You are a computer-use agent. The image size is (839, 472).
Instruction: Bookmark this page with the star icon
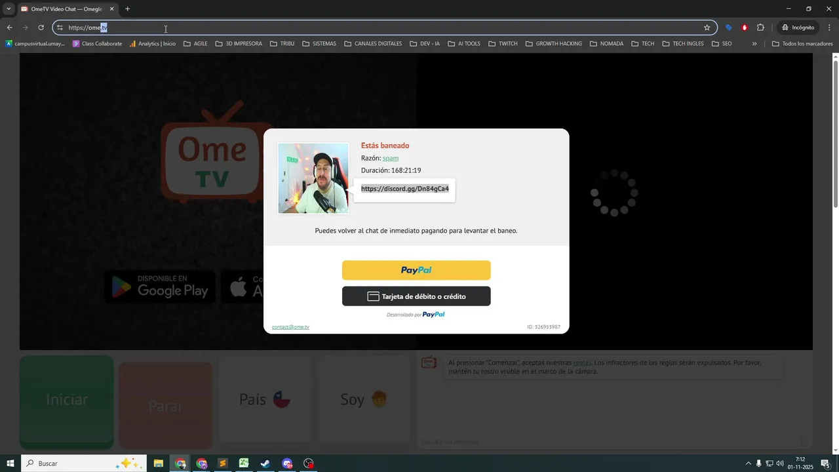point(707,28)
